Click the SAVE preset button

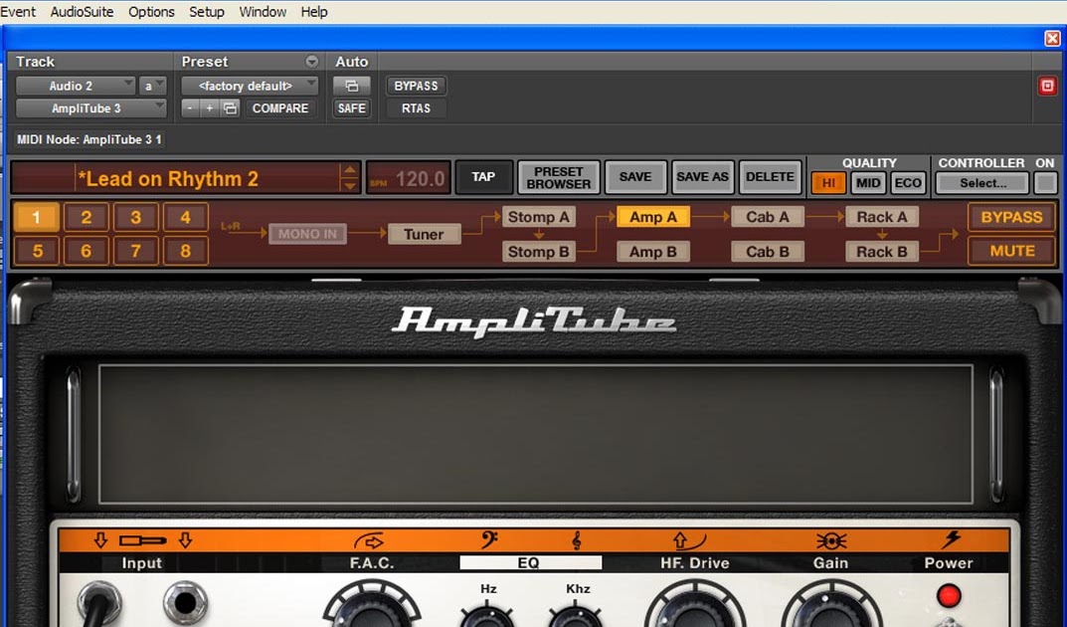pyautogui.click(x=634, y=177)
